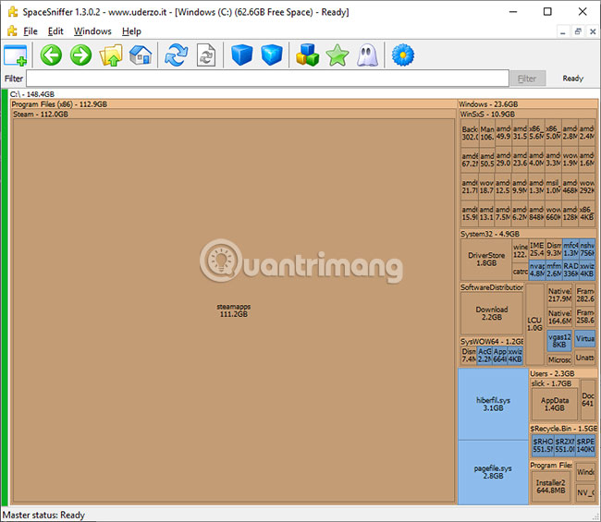Click the blue flower donate icon

403,55
